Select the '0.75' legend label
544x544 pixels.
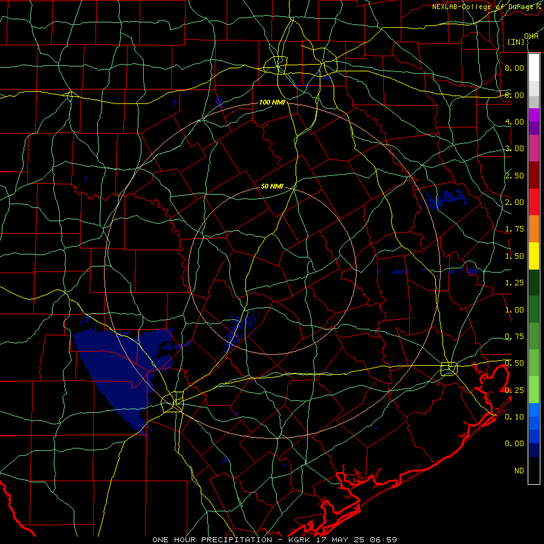click(x=514, y=337)
